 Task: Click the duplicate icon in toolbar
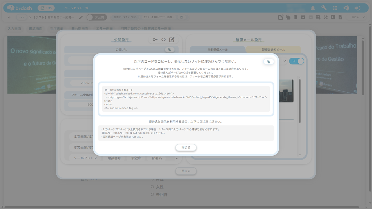point(288,17)
